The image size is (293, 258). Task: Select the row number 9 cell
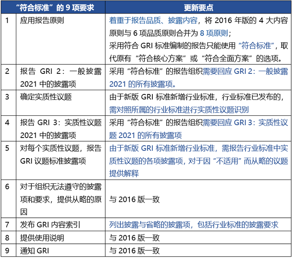pyautogui.click(x=9, y=250)
